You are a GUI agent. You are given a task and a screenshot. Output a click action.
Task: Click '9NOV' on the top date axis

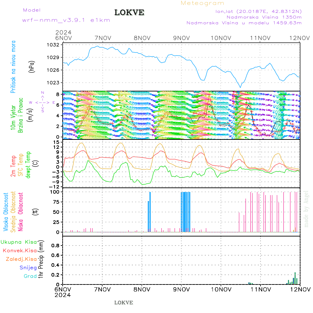[182, 38]
